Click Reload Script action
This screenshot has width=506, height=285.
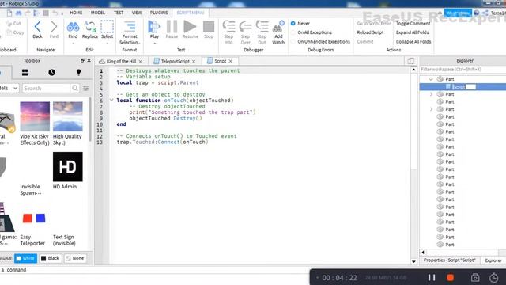tap(370, 32)
